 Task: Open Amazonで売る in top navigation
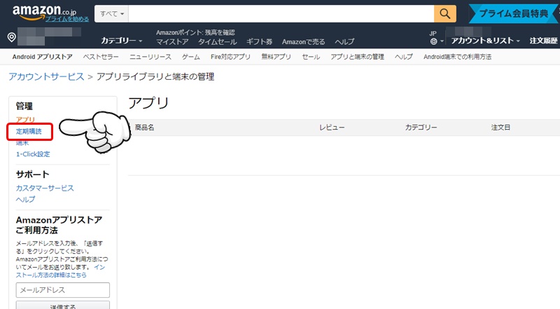304,42
